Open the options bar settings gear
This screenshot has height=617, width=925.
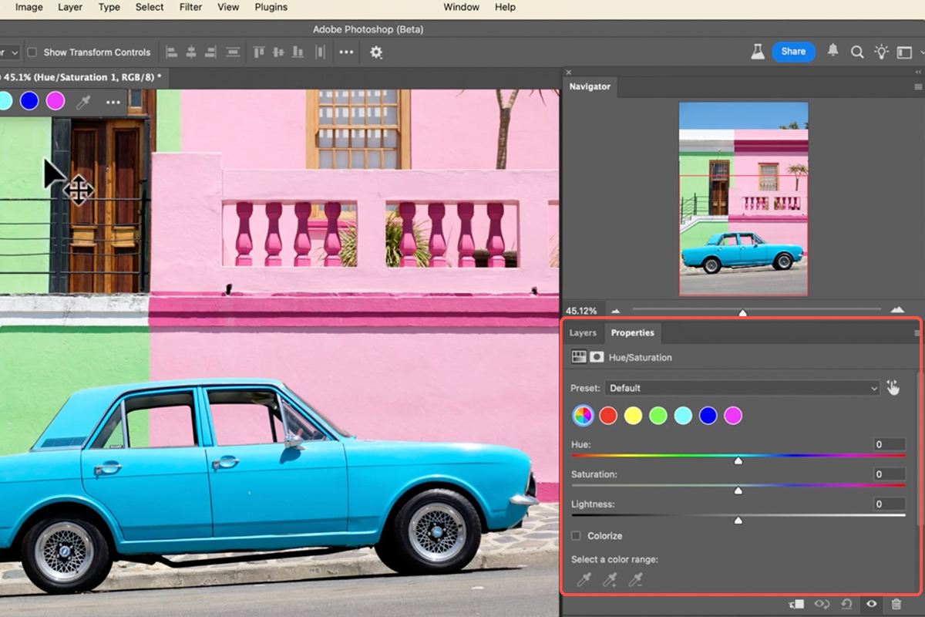tap(375, 52)
